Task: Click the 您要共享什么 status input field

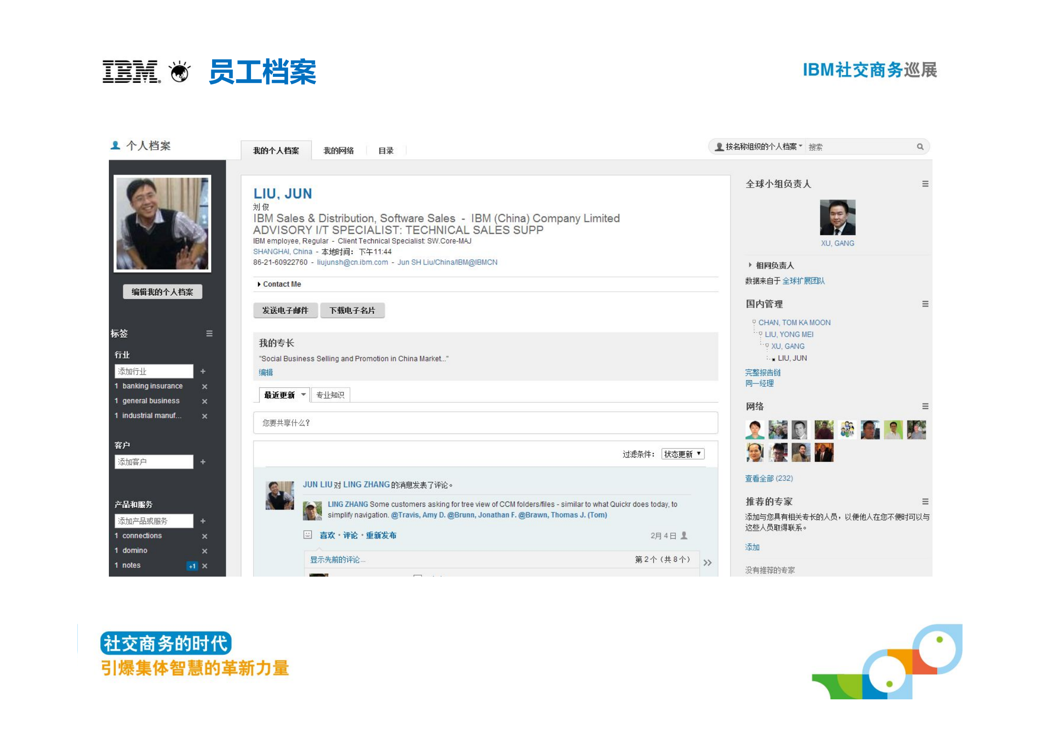Action: [x=485, y=423]
